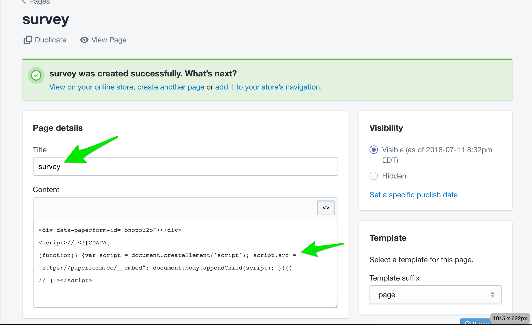Click the Page details heading

click(58, 128)
